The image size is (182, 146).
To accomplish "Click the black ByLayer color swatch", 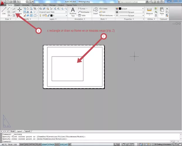I will (120, 9).
